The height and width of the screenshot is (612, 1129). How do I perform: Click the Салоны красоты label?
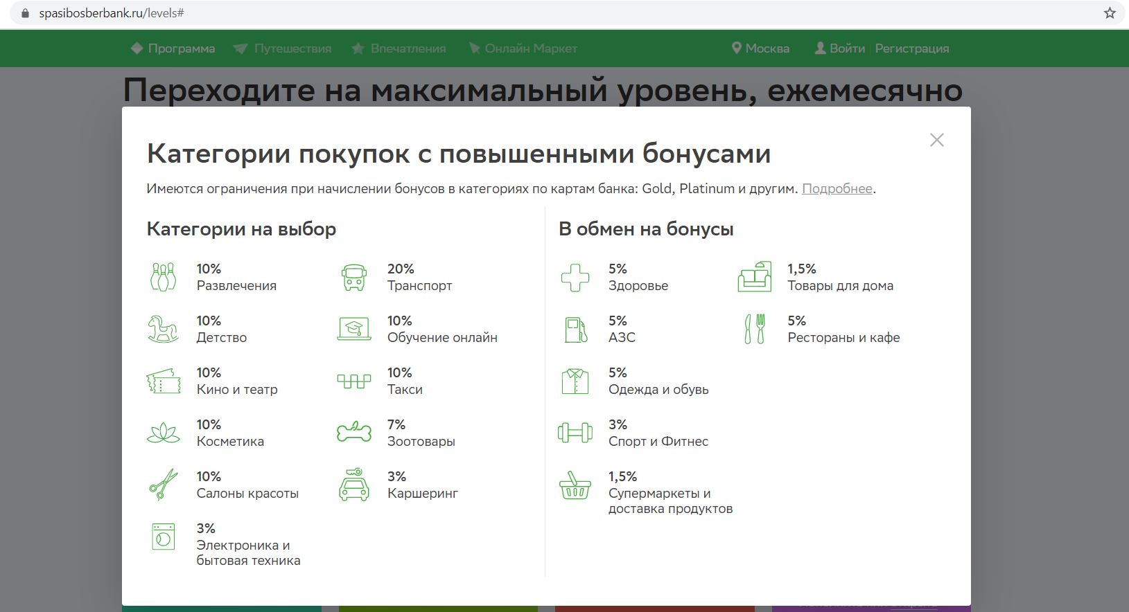pos(247,494)
